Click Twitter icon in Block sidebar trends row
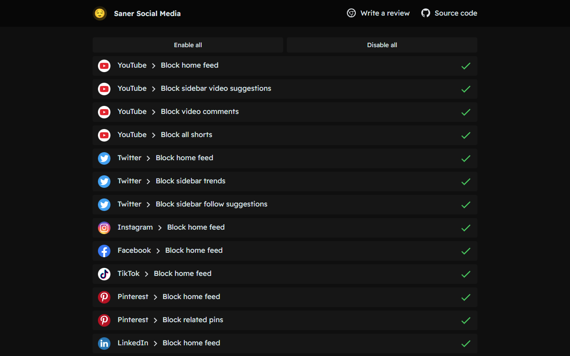 tap(104, 182)
